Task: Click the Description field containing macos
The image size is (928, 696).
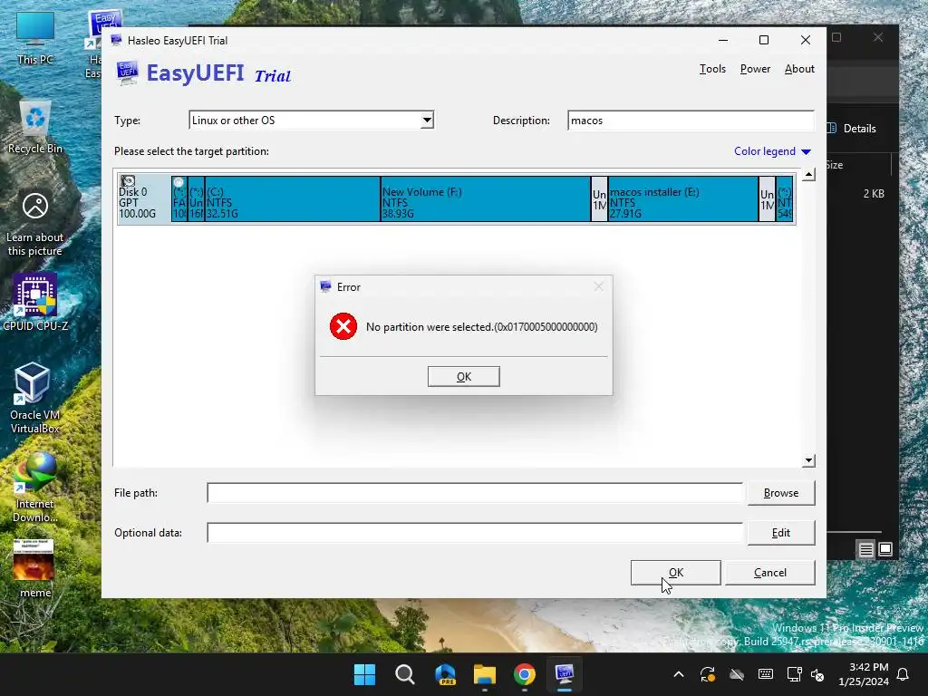Action: coord(691,121)
